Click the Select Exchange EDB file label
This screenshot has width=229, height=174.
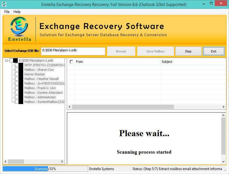point(22,51)
